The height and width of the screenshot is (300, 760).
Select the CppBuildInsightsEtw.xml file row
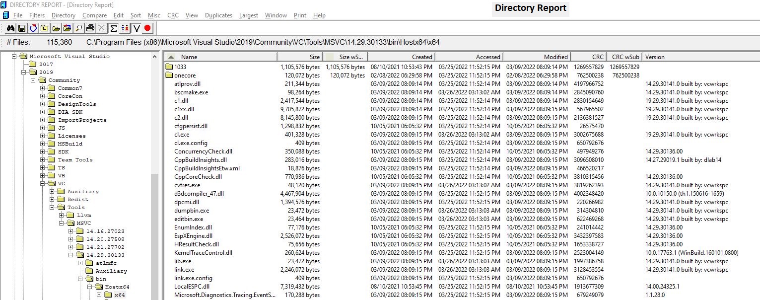[462, 168]
